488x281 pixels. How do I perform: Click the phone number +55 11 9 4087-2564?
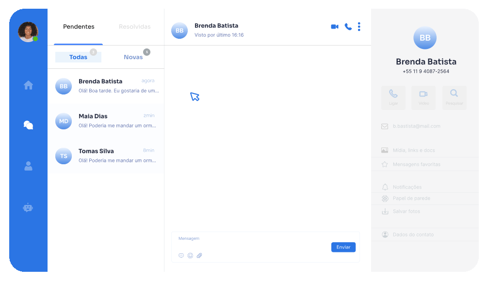[426, 71]
